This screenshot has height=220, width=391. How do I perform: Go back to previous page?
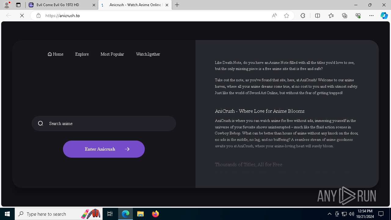(9, 16)
